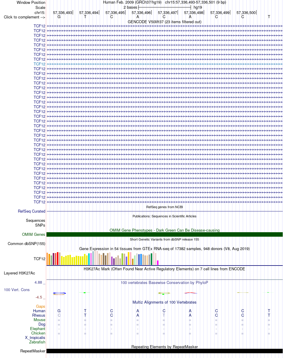Click the Short Genetic Variants from dbSNP title

pos(164,239)
